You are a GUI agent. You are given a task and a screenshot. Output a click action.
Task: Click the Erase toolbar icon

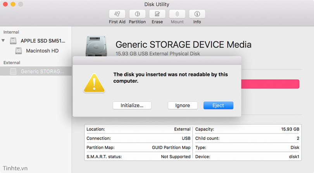tap(157, 14)
